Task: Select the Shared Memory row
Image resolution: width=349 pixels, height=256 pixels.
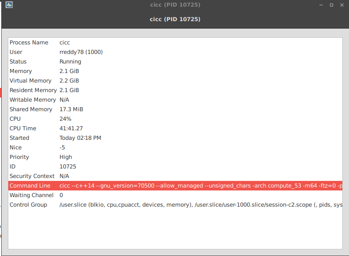Action: [175, 109]
